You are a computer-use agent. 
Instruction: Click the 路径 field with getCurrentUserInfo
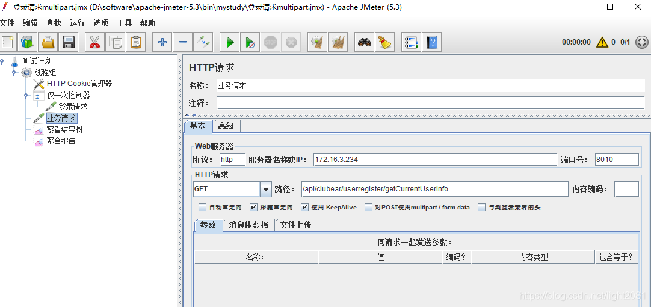click(434, 189)
